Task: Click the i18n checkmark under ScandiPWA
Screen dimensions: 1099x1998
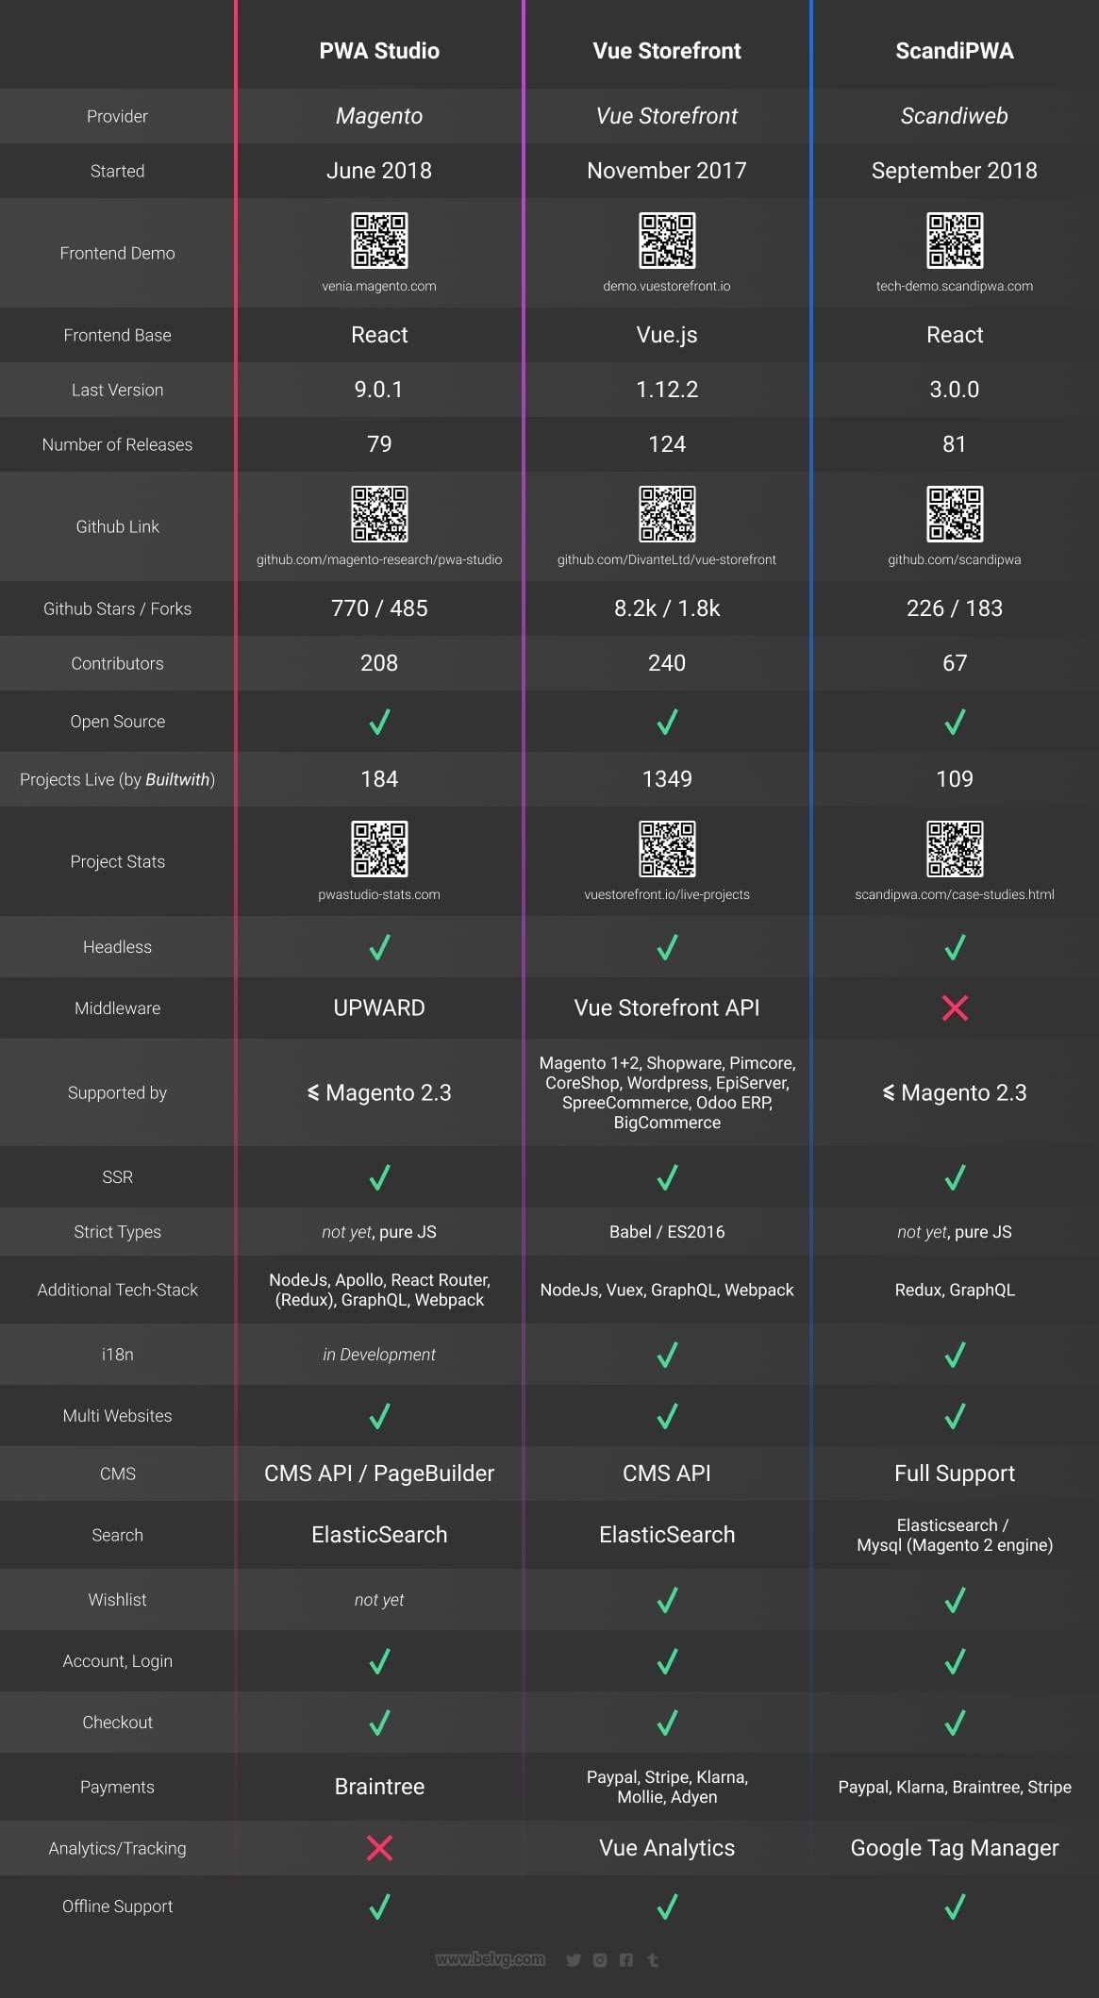Action: click(955, 1355)
